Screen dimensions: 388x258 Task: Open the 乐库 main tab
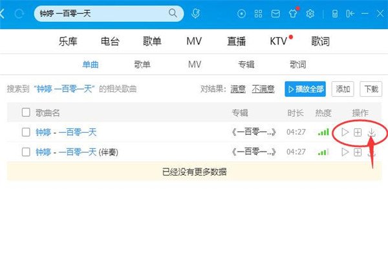pos(68,41)
